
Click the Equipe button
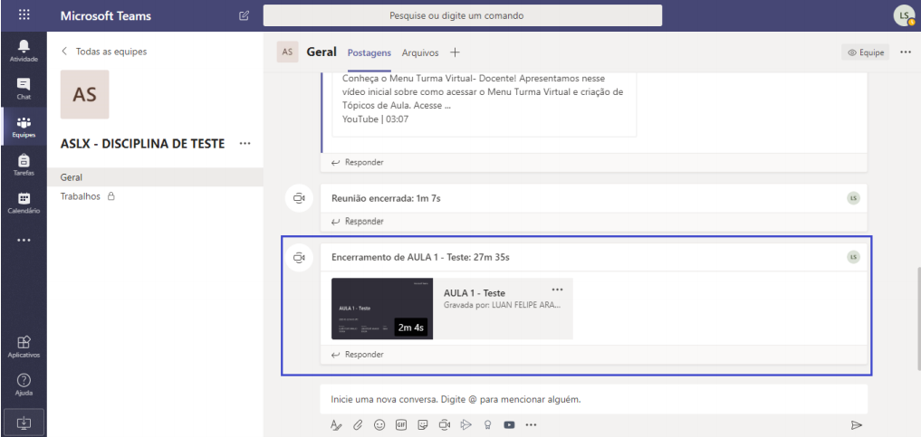tap(865, 52)
